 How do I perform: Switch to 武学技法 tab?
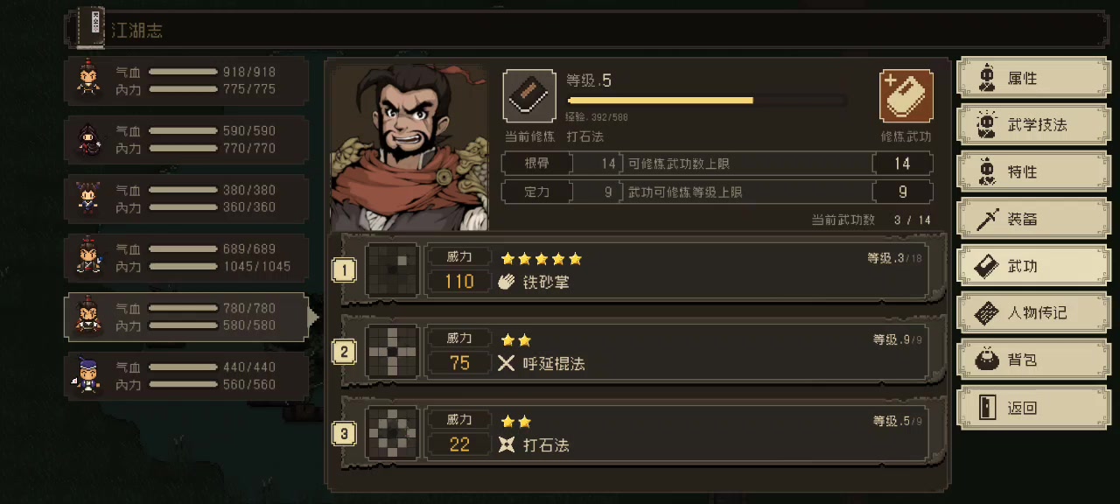(x=1034, y=125)
